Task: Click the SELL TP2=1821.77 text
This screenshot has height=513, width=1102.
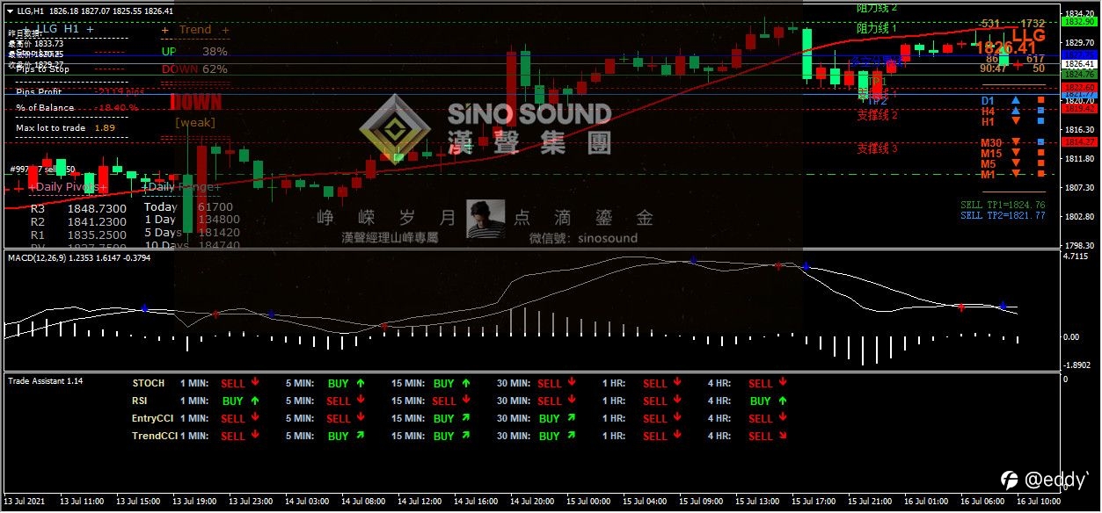Action: (1003, 215)
